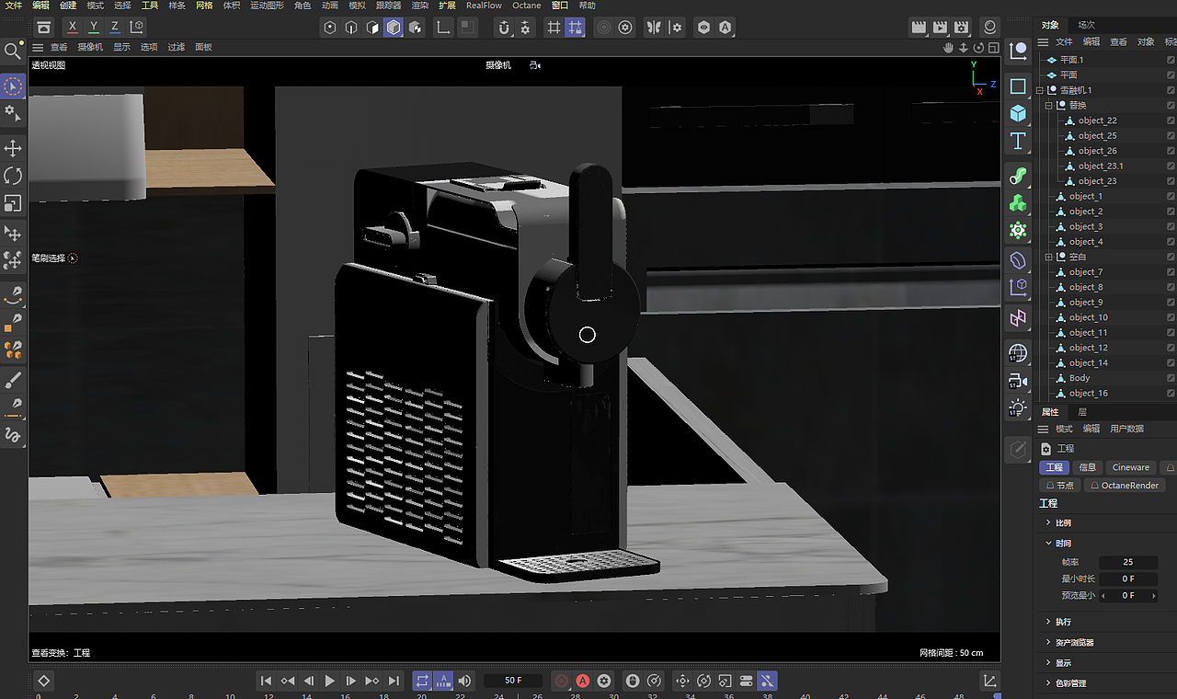This screenshot has height=699, width=1177.
Task: Toggle the object_22 visibility checkmark
Action: pyautogui.click(x=1171, y=120)
